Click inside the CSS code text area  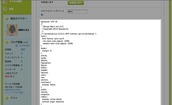tap(100, 62)
